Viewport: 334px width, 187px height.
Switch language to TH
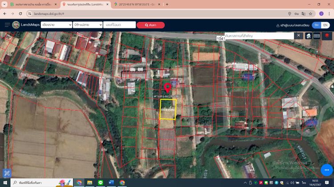[316, 25]
